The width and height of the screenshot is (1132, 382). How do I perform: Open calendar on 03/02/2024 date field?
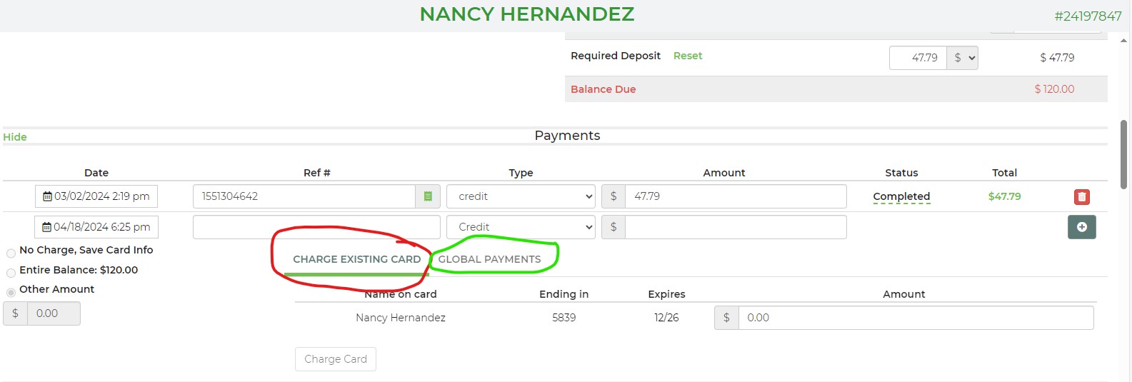48,196
